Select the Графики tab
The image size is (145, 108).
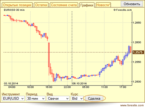[x=87, y=5]
